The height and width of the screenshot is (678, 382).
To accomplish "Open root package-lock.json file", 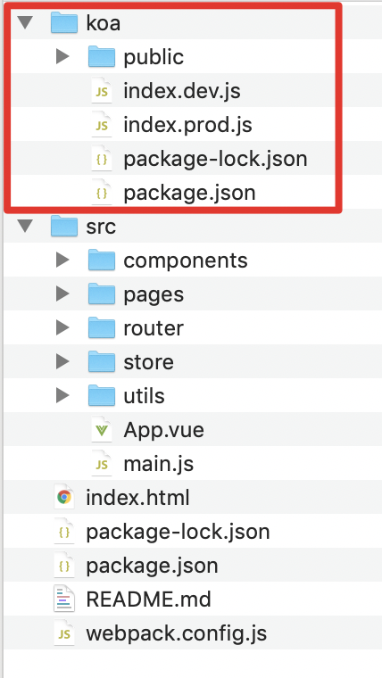I will (x=178, y=532).
